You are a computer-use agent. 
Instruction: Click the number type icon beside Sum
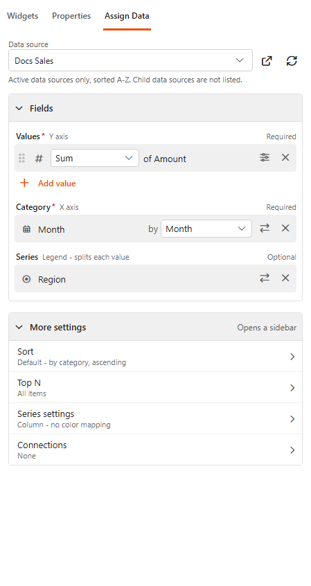[x=39, y=159]
